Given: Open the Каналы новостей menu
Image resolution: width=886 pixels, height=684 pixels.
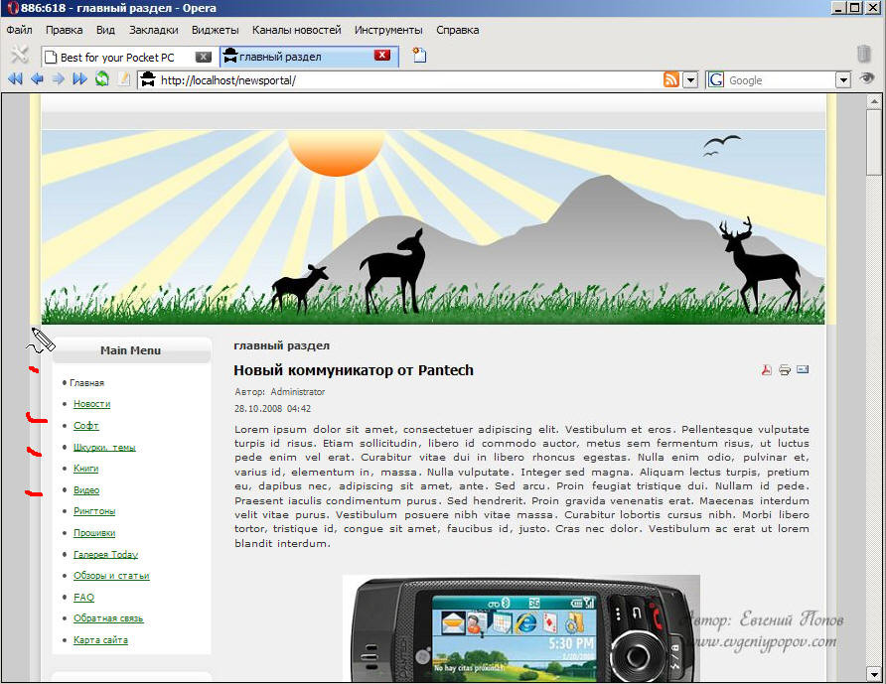Looking at the screenshot, I should (297, 30).
